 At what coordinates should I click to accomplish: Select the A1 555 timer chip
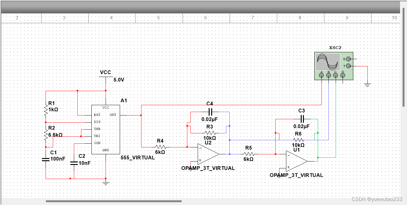click(106, 129)
